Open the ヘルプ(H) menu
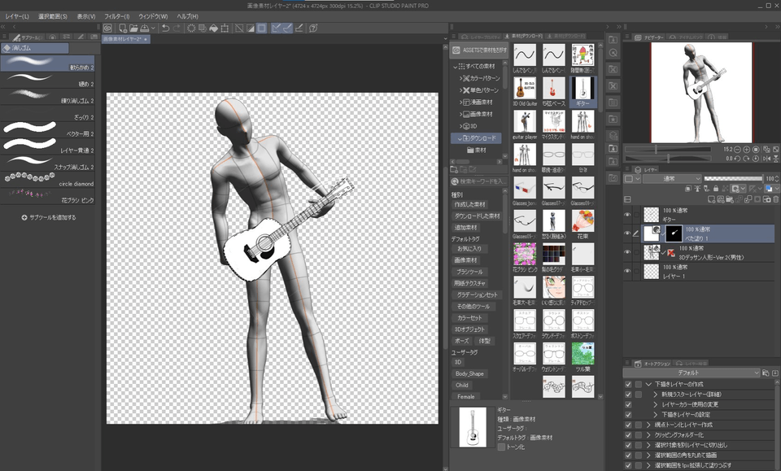 [188, 16]
